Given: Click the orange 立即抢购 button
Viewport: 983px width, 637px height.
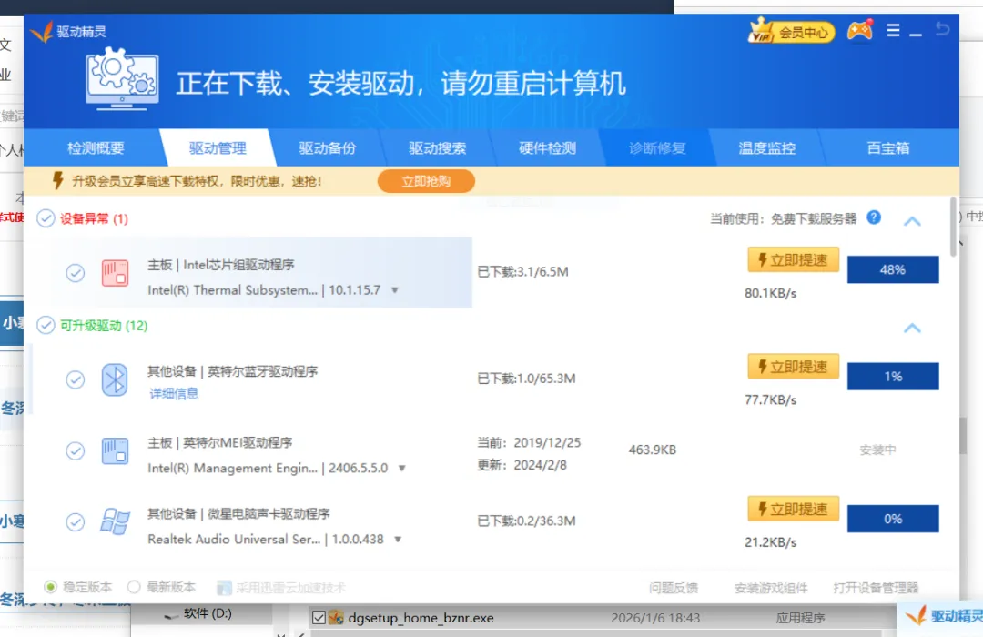Looking at the screenshot, I should tap(426, 181).
